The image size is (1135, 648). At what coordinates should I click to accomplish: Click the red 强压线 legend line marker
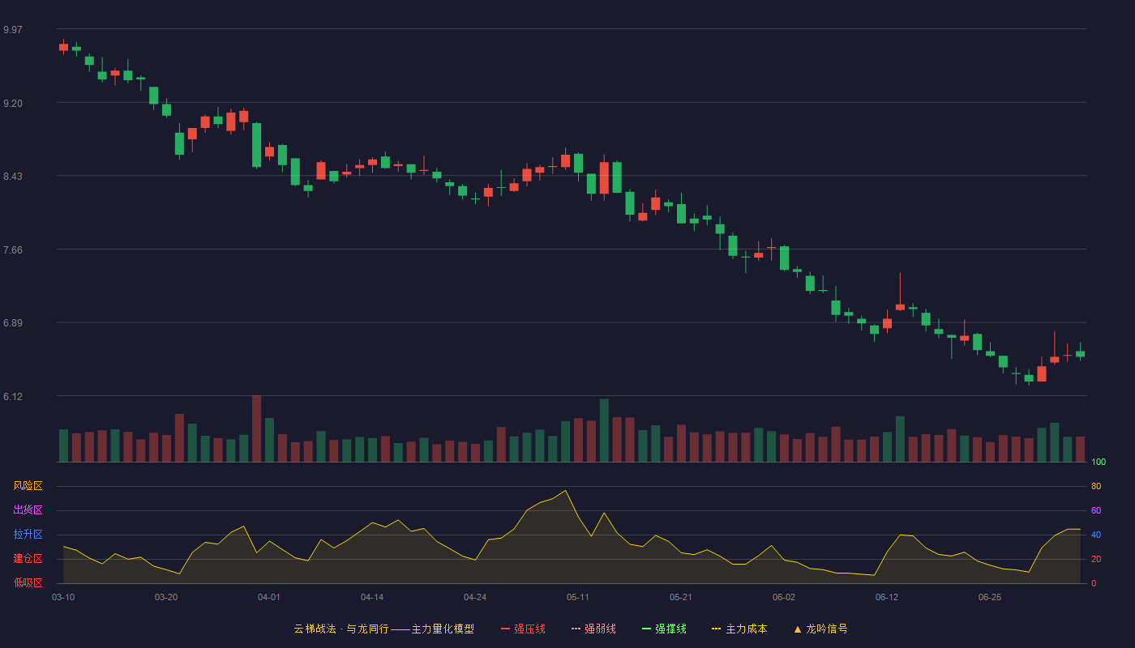click(505, 629)
